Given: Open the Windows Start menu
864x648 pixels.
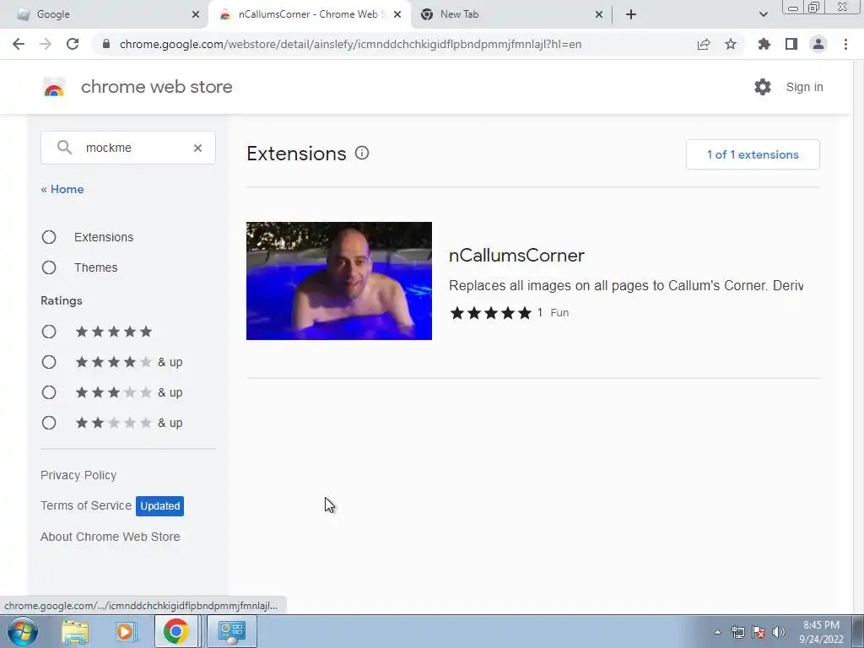Looking at the screenshot, I should pos(23,631).
